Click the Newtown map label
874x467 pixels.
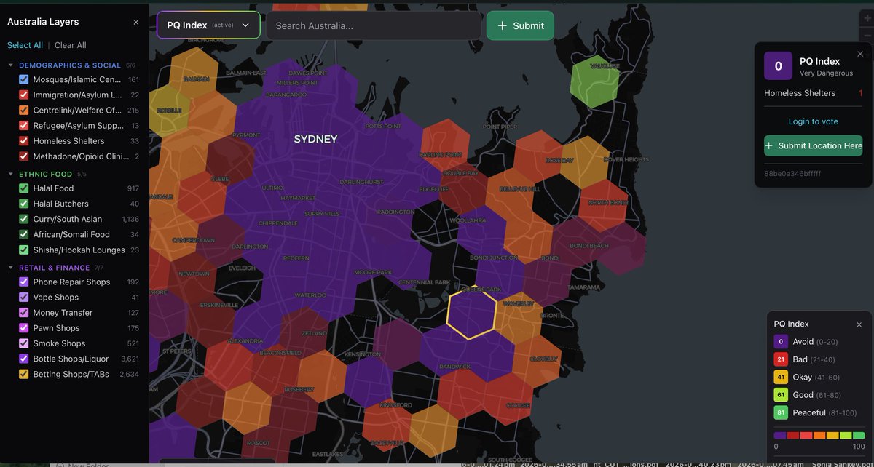click(194, 274)
